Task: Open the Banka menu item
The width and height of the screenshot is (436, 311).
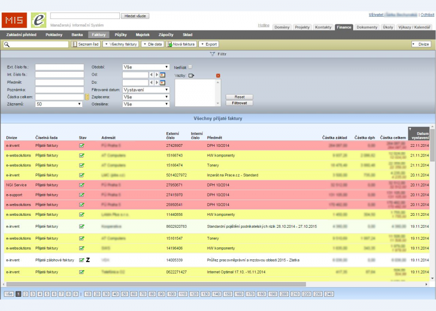Action: tap(77, 34)
